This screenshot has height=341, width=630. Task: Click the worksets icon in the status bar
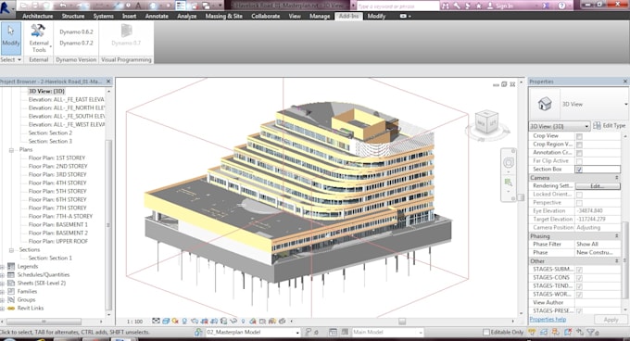coord(198,332)
